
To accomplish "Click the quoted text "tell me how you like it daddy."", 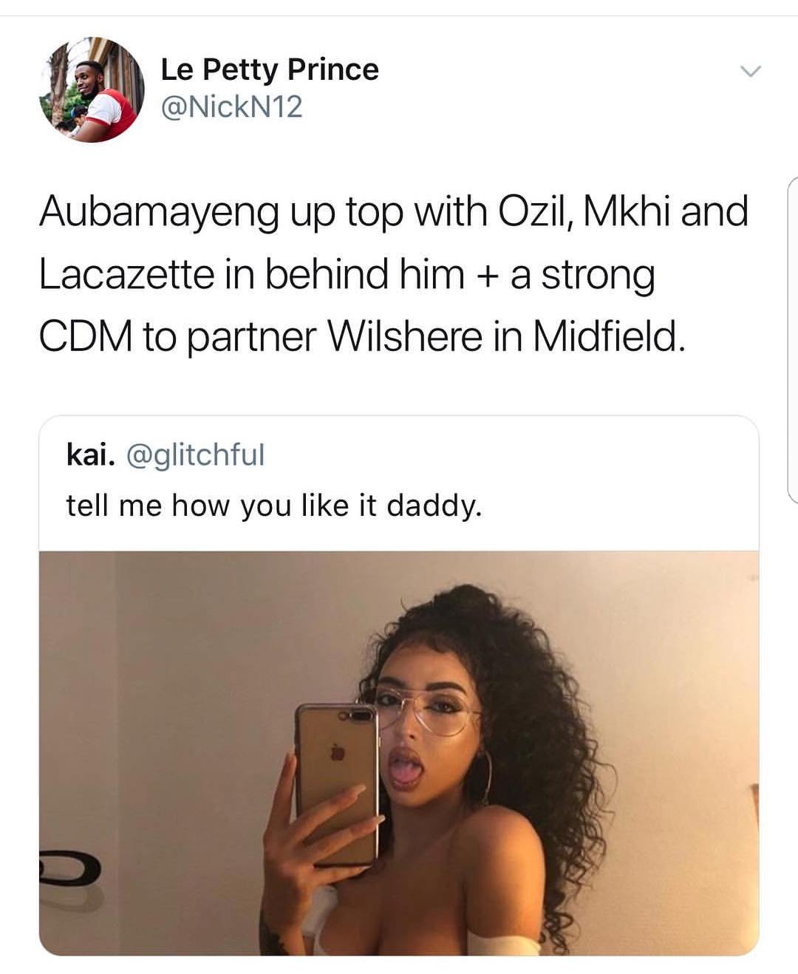I will pyautogui.click(x=273, y=505).
